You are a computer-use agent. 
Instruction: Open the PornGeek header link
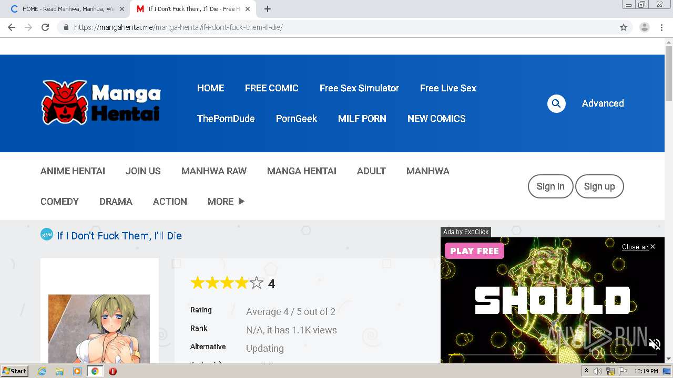tap(297, 119)
